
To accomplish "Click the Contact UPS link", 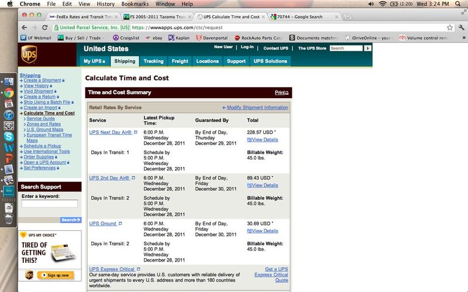I will click(276, 48).
